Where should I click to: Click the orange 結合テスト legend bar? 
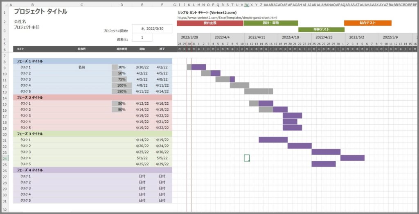point(367,23)
